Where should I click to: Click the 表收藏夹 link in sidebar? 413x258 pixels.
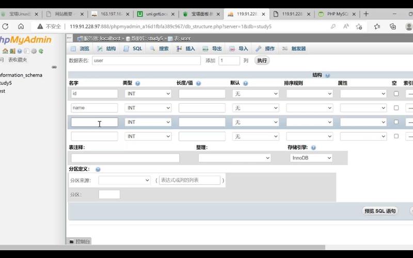[x=18, y=60]
